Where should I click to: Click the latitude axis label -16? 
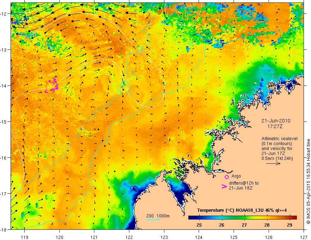(x=4, y=158)
